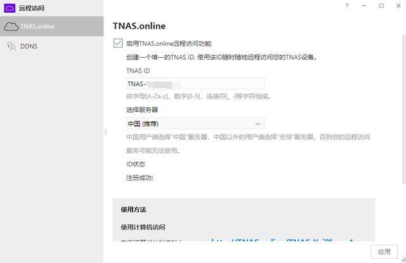The width and height of the screenshot is (406, 263).
Task: Click the resize grip in window corner
Action: (403, 259)
